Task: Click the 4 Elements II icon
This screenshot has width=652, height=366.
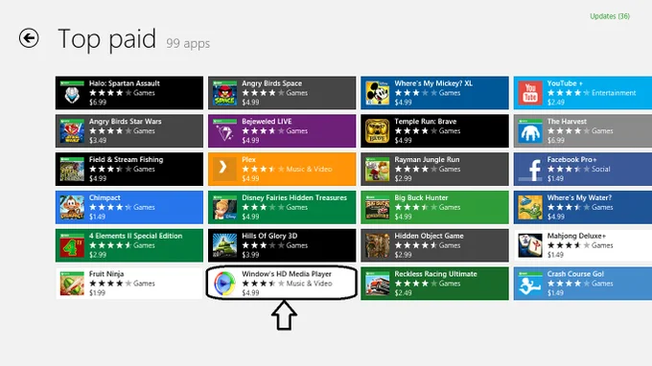Action: (x=72, y=245)
